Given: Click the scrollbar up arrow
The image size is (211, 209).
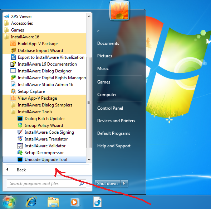Looking at the screenshot, I should pyautogui.click(x=89, y=16).
